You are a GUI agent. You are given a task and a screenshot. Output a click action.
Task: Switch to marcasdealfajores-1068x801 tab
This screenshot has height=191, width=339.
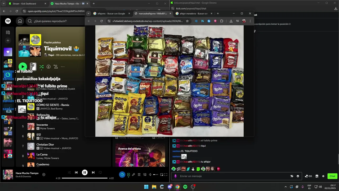153,14
